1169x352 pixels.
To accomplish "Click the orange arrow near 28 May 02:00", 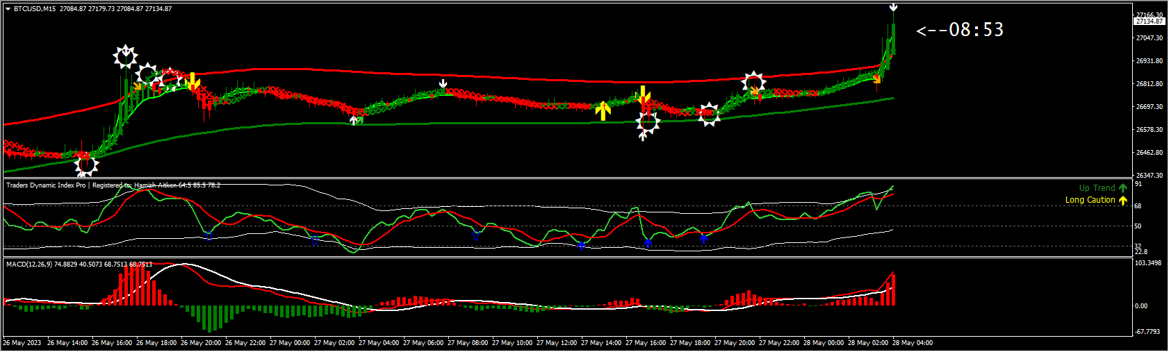I will coord(876,79).
